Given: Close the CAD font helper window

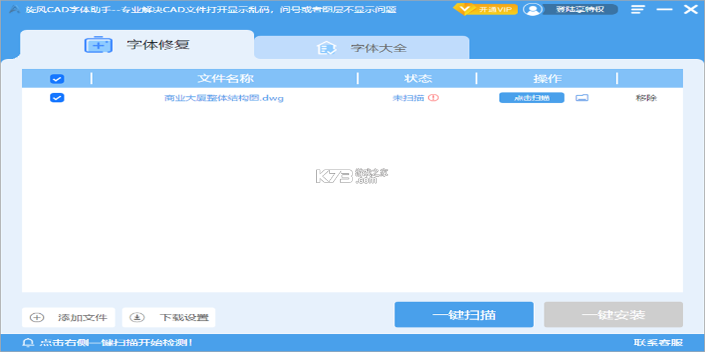Looking at the screenshot, I should tap(690, 9).
